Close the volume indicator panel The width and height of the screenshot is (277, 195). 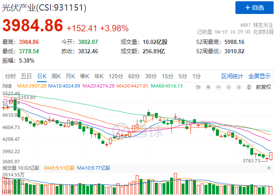tap(269, 168)
